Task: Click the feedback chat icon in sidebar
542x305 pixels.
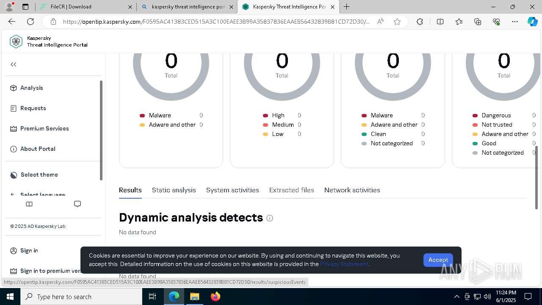Action: pyautogui.click(x=77, y=204)
